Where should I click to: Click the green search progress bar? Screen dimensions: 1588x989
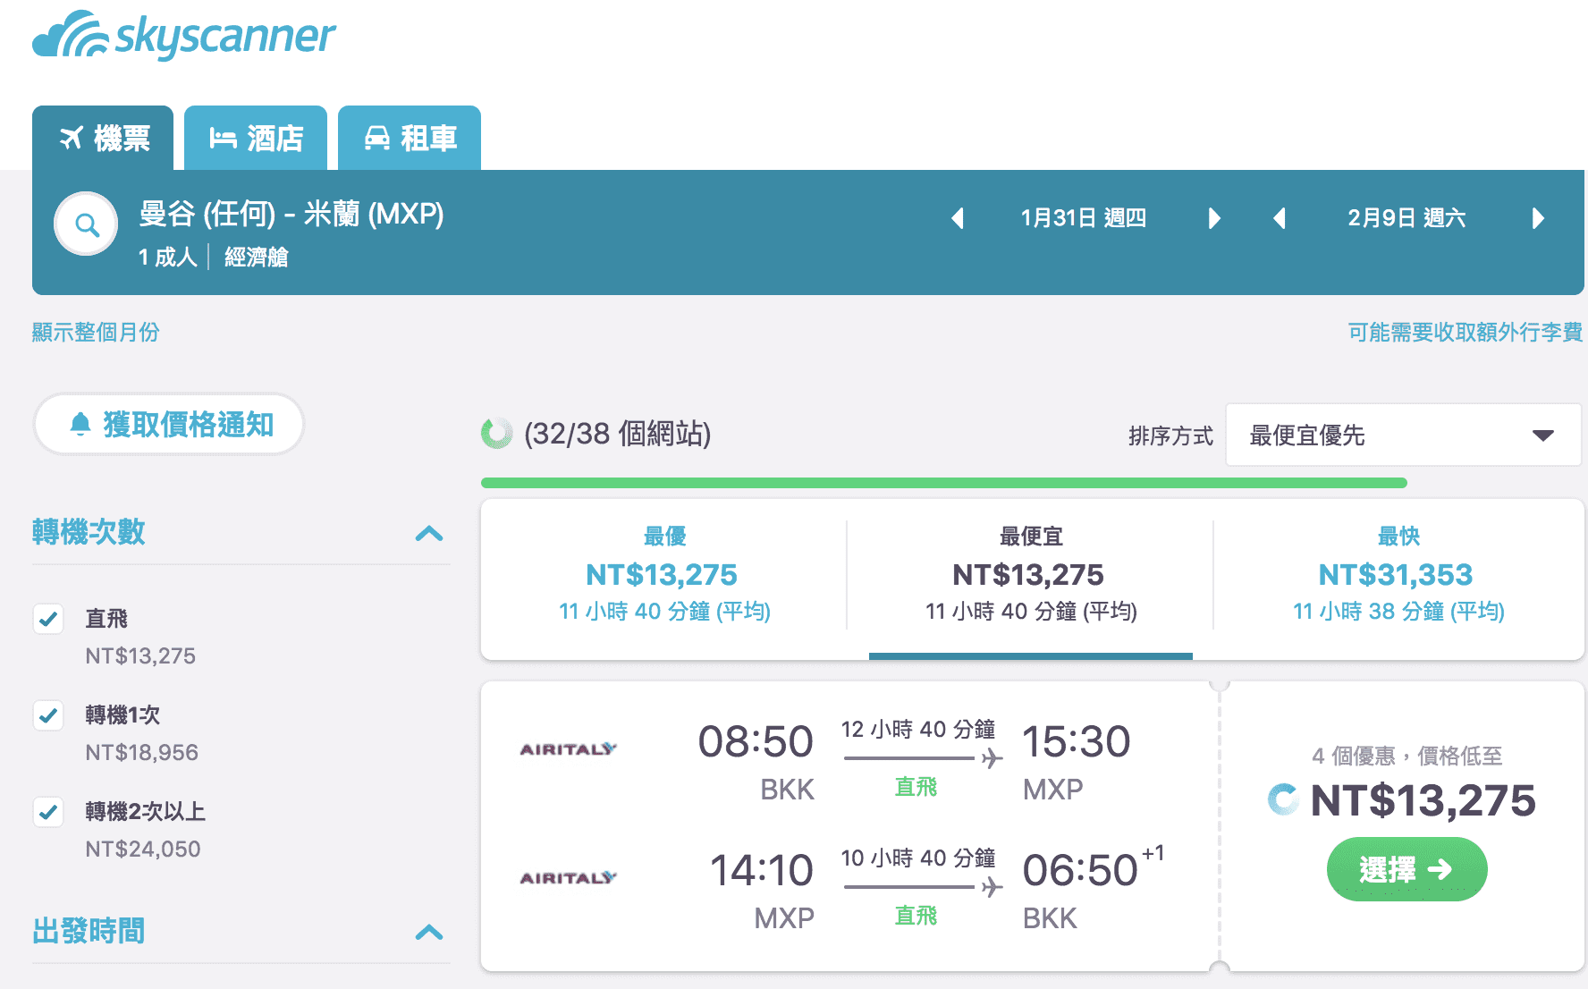[943, 482]
